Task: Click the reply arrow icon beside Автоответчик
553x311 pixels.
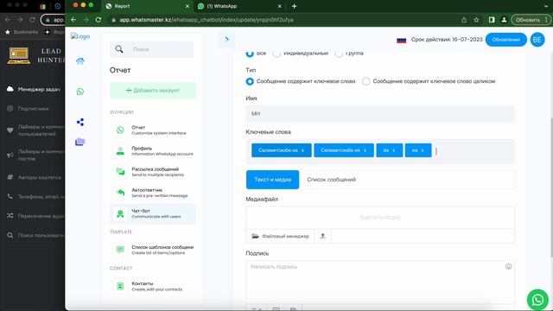Action: click(x=120, y=193)
